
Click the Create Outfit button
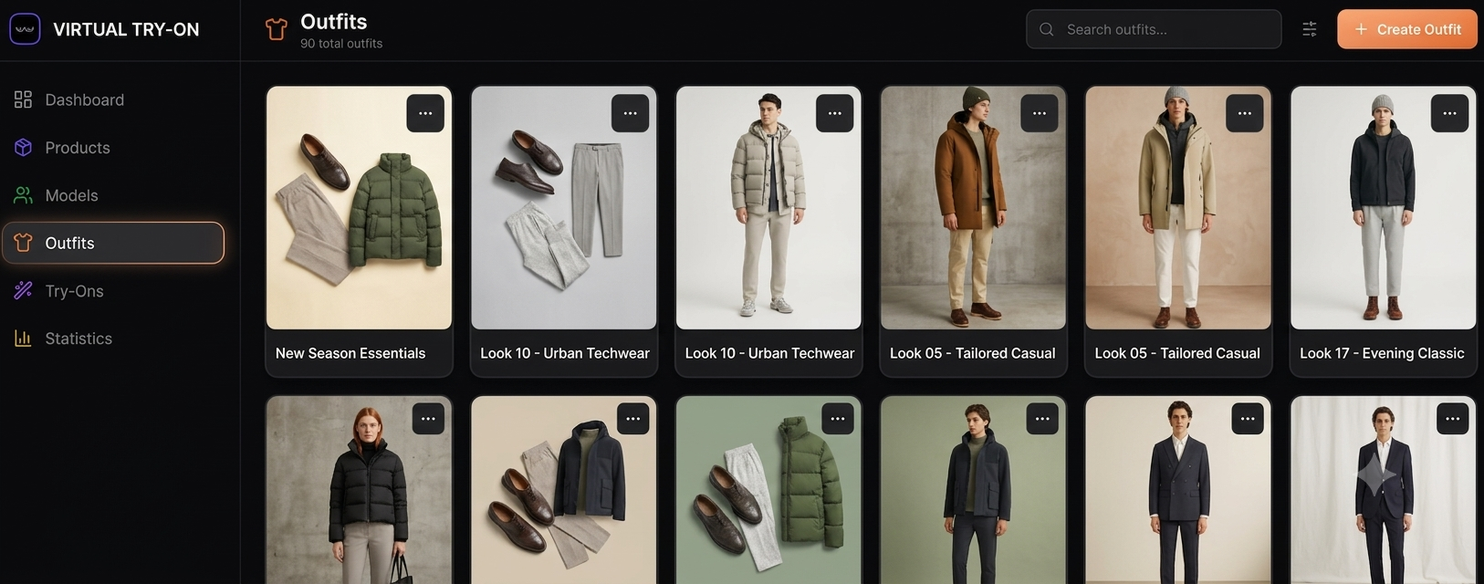coord(1406,29)
